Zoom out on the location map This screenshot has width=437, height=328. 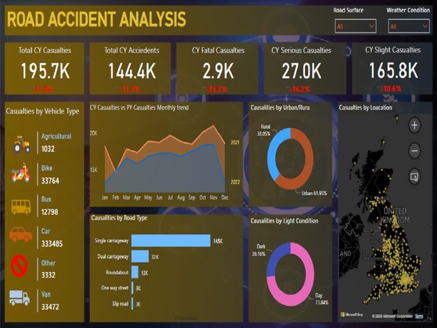point(414,150)
